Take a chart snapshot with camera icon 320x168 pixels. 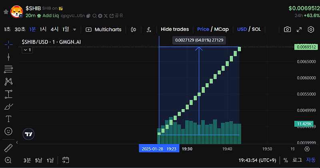(287, 29)
